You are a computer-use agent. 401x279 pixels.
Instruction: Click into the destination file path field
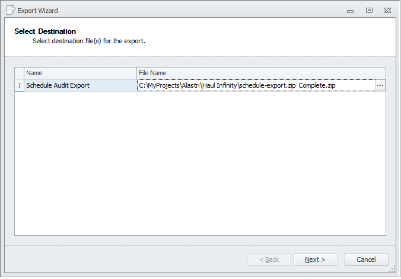255,85
